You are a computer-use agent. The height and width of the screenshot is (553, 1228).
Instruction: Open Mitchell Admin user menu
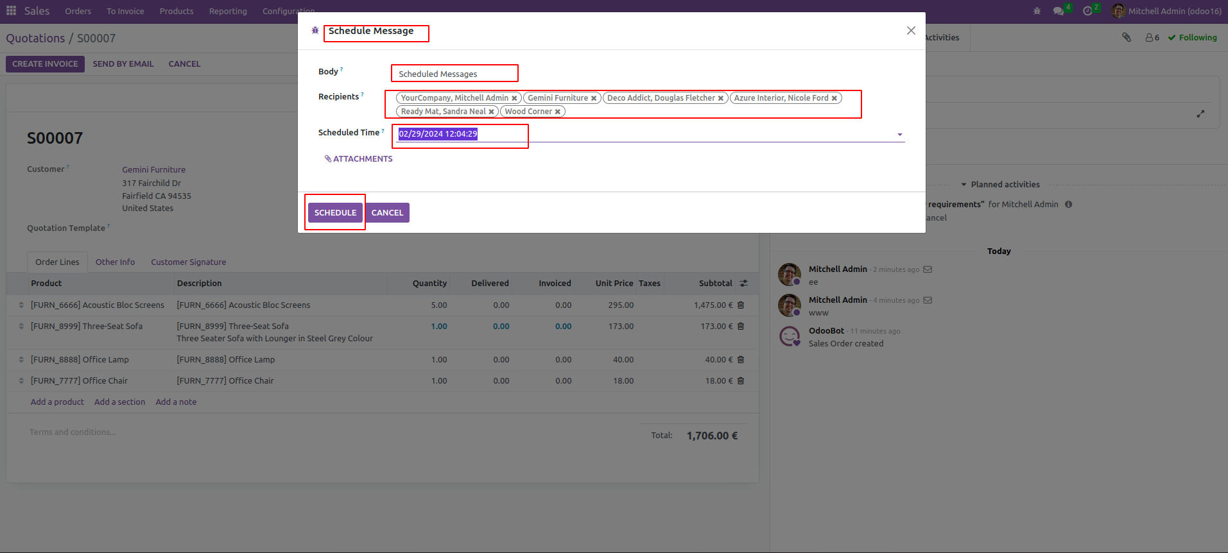click(1166, 11)
